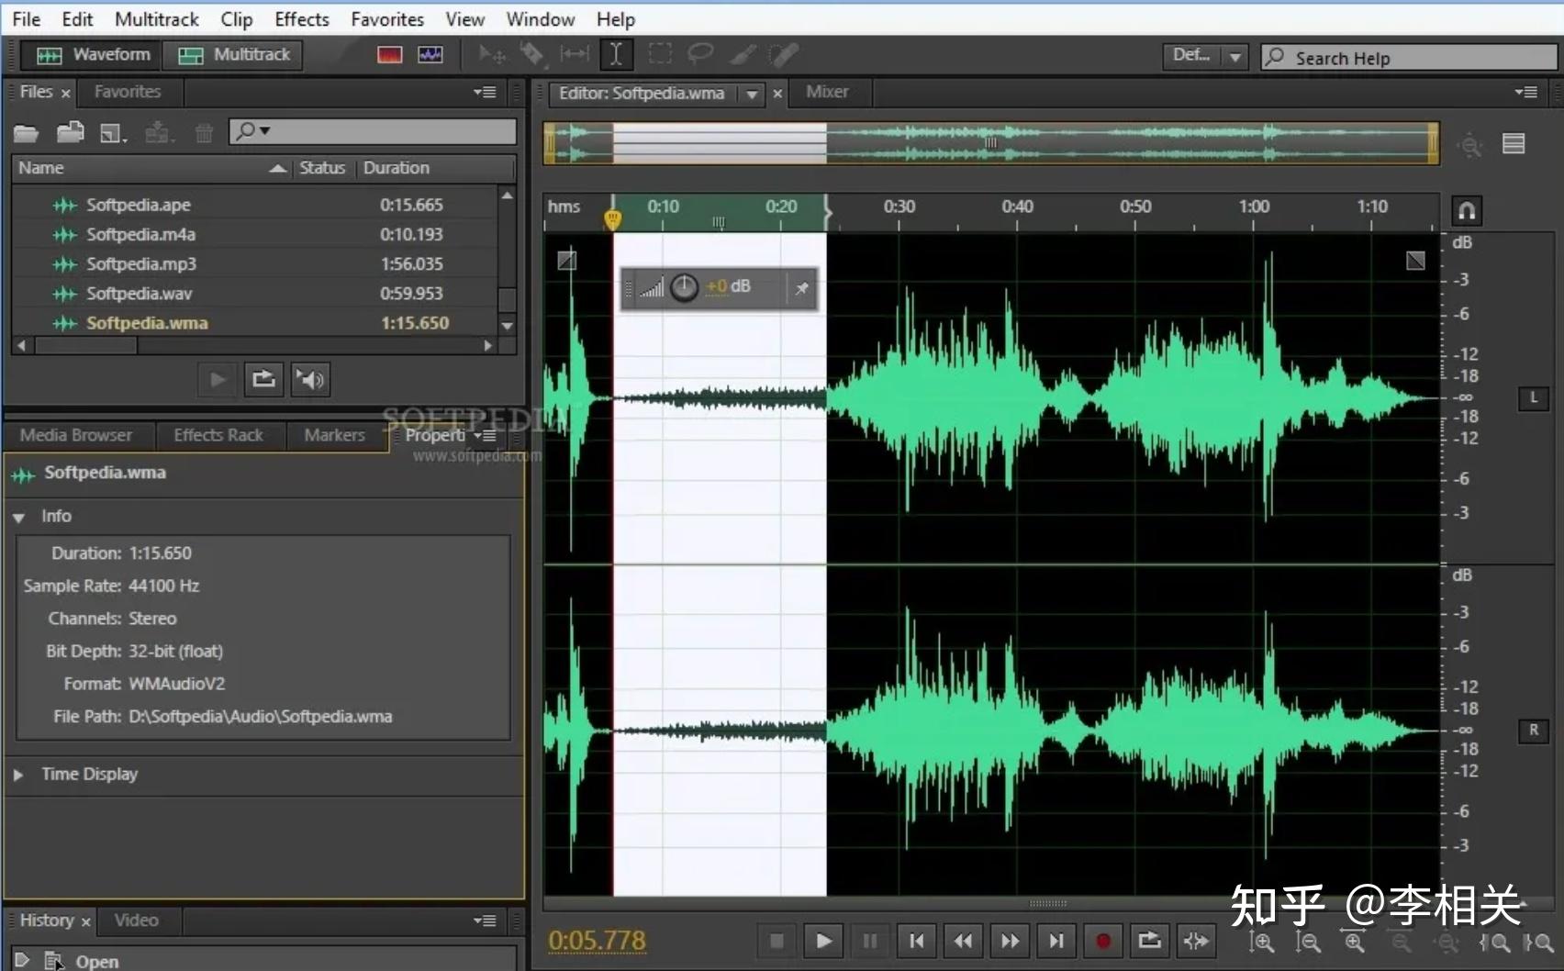Click the Play button in transport
Viewport: 1564px width, 971px height.
(x=823, y=941)
